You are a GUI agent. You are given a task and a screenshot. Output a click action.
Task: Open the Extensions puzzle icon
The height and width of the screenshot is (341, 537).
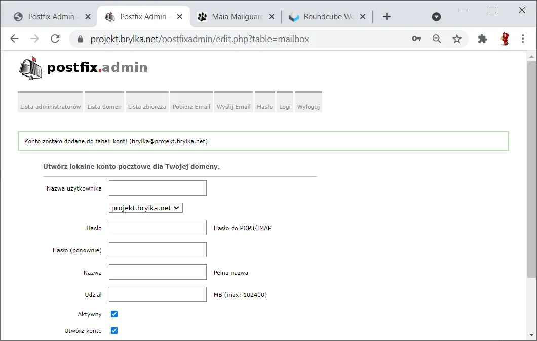pyautogui.click(x=483, y=39)
